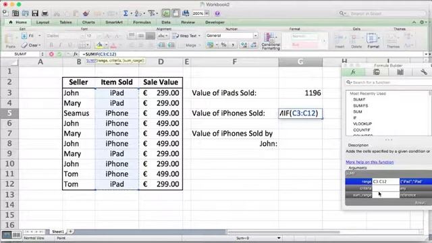Click cell G3 showing 1196
This screenshot has width=432, height=243.
point(300,93)
